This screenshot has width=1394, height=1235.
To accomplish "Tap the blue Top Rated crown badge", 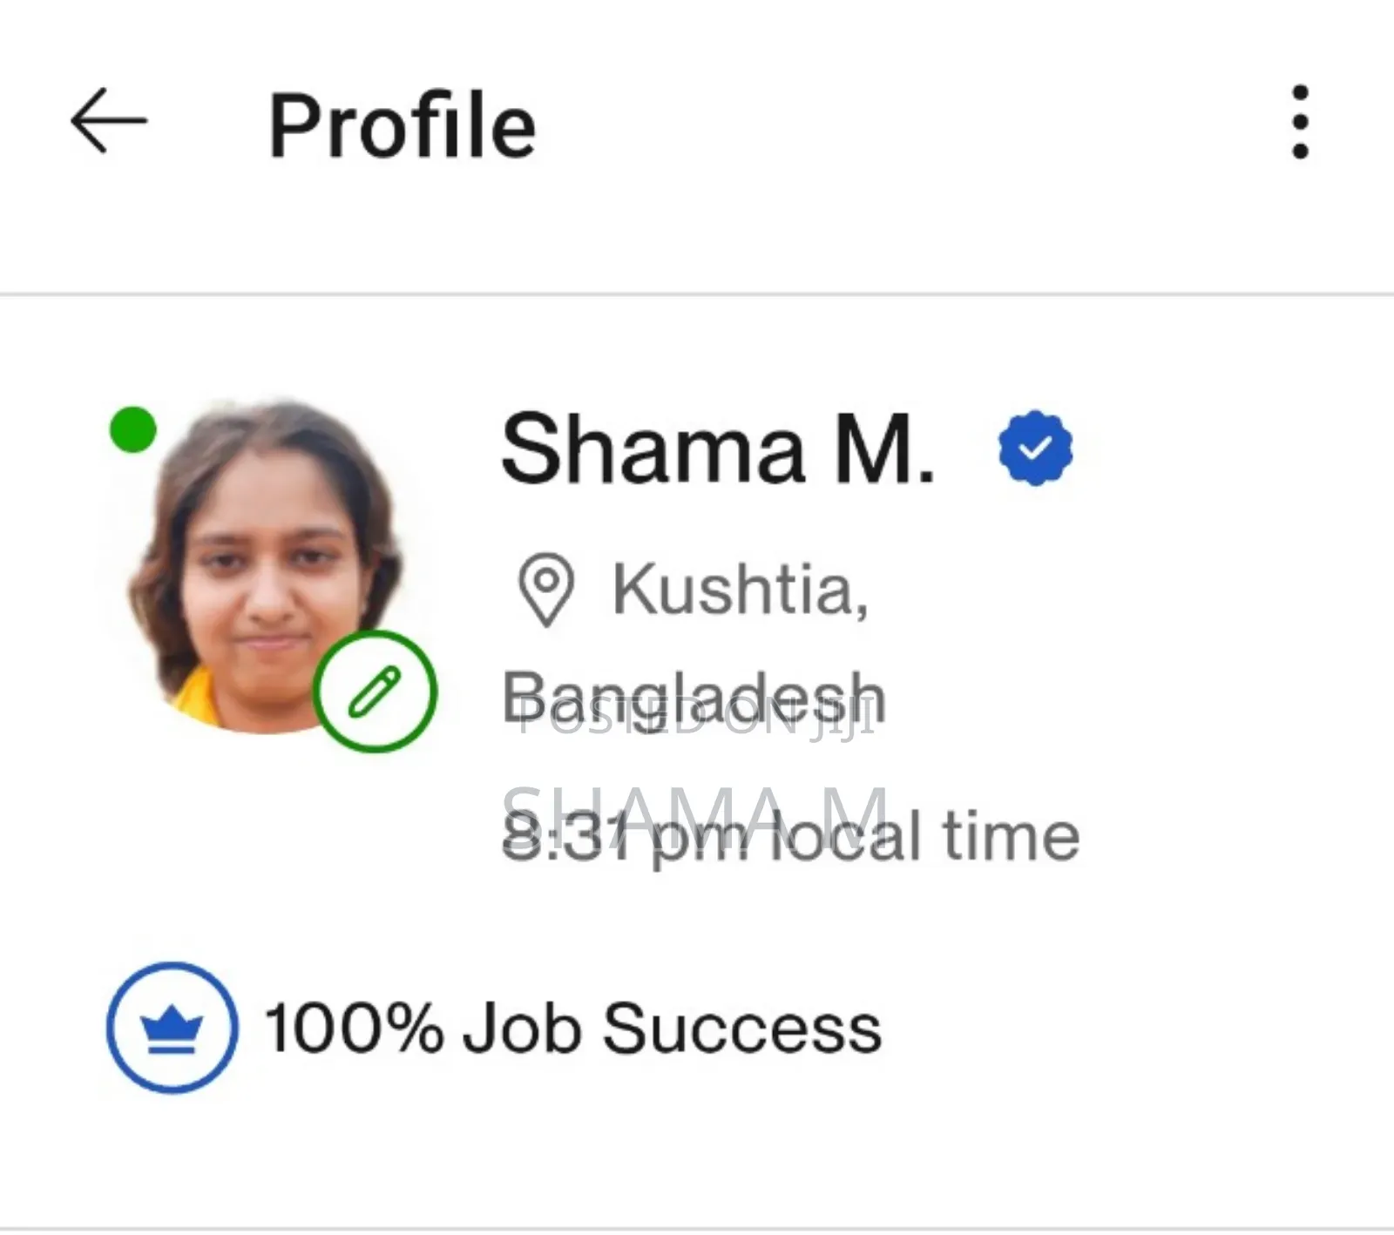I will tap(171, 1027).
